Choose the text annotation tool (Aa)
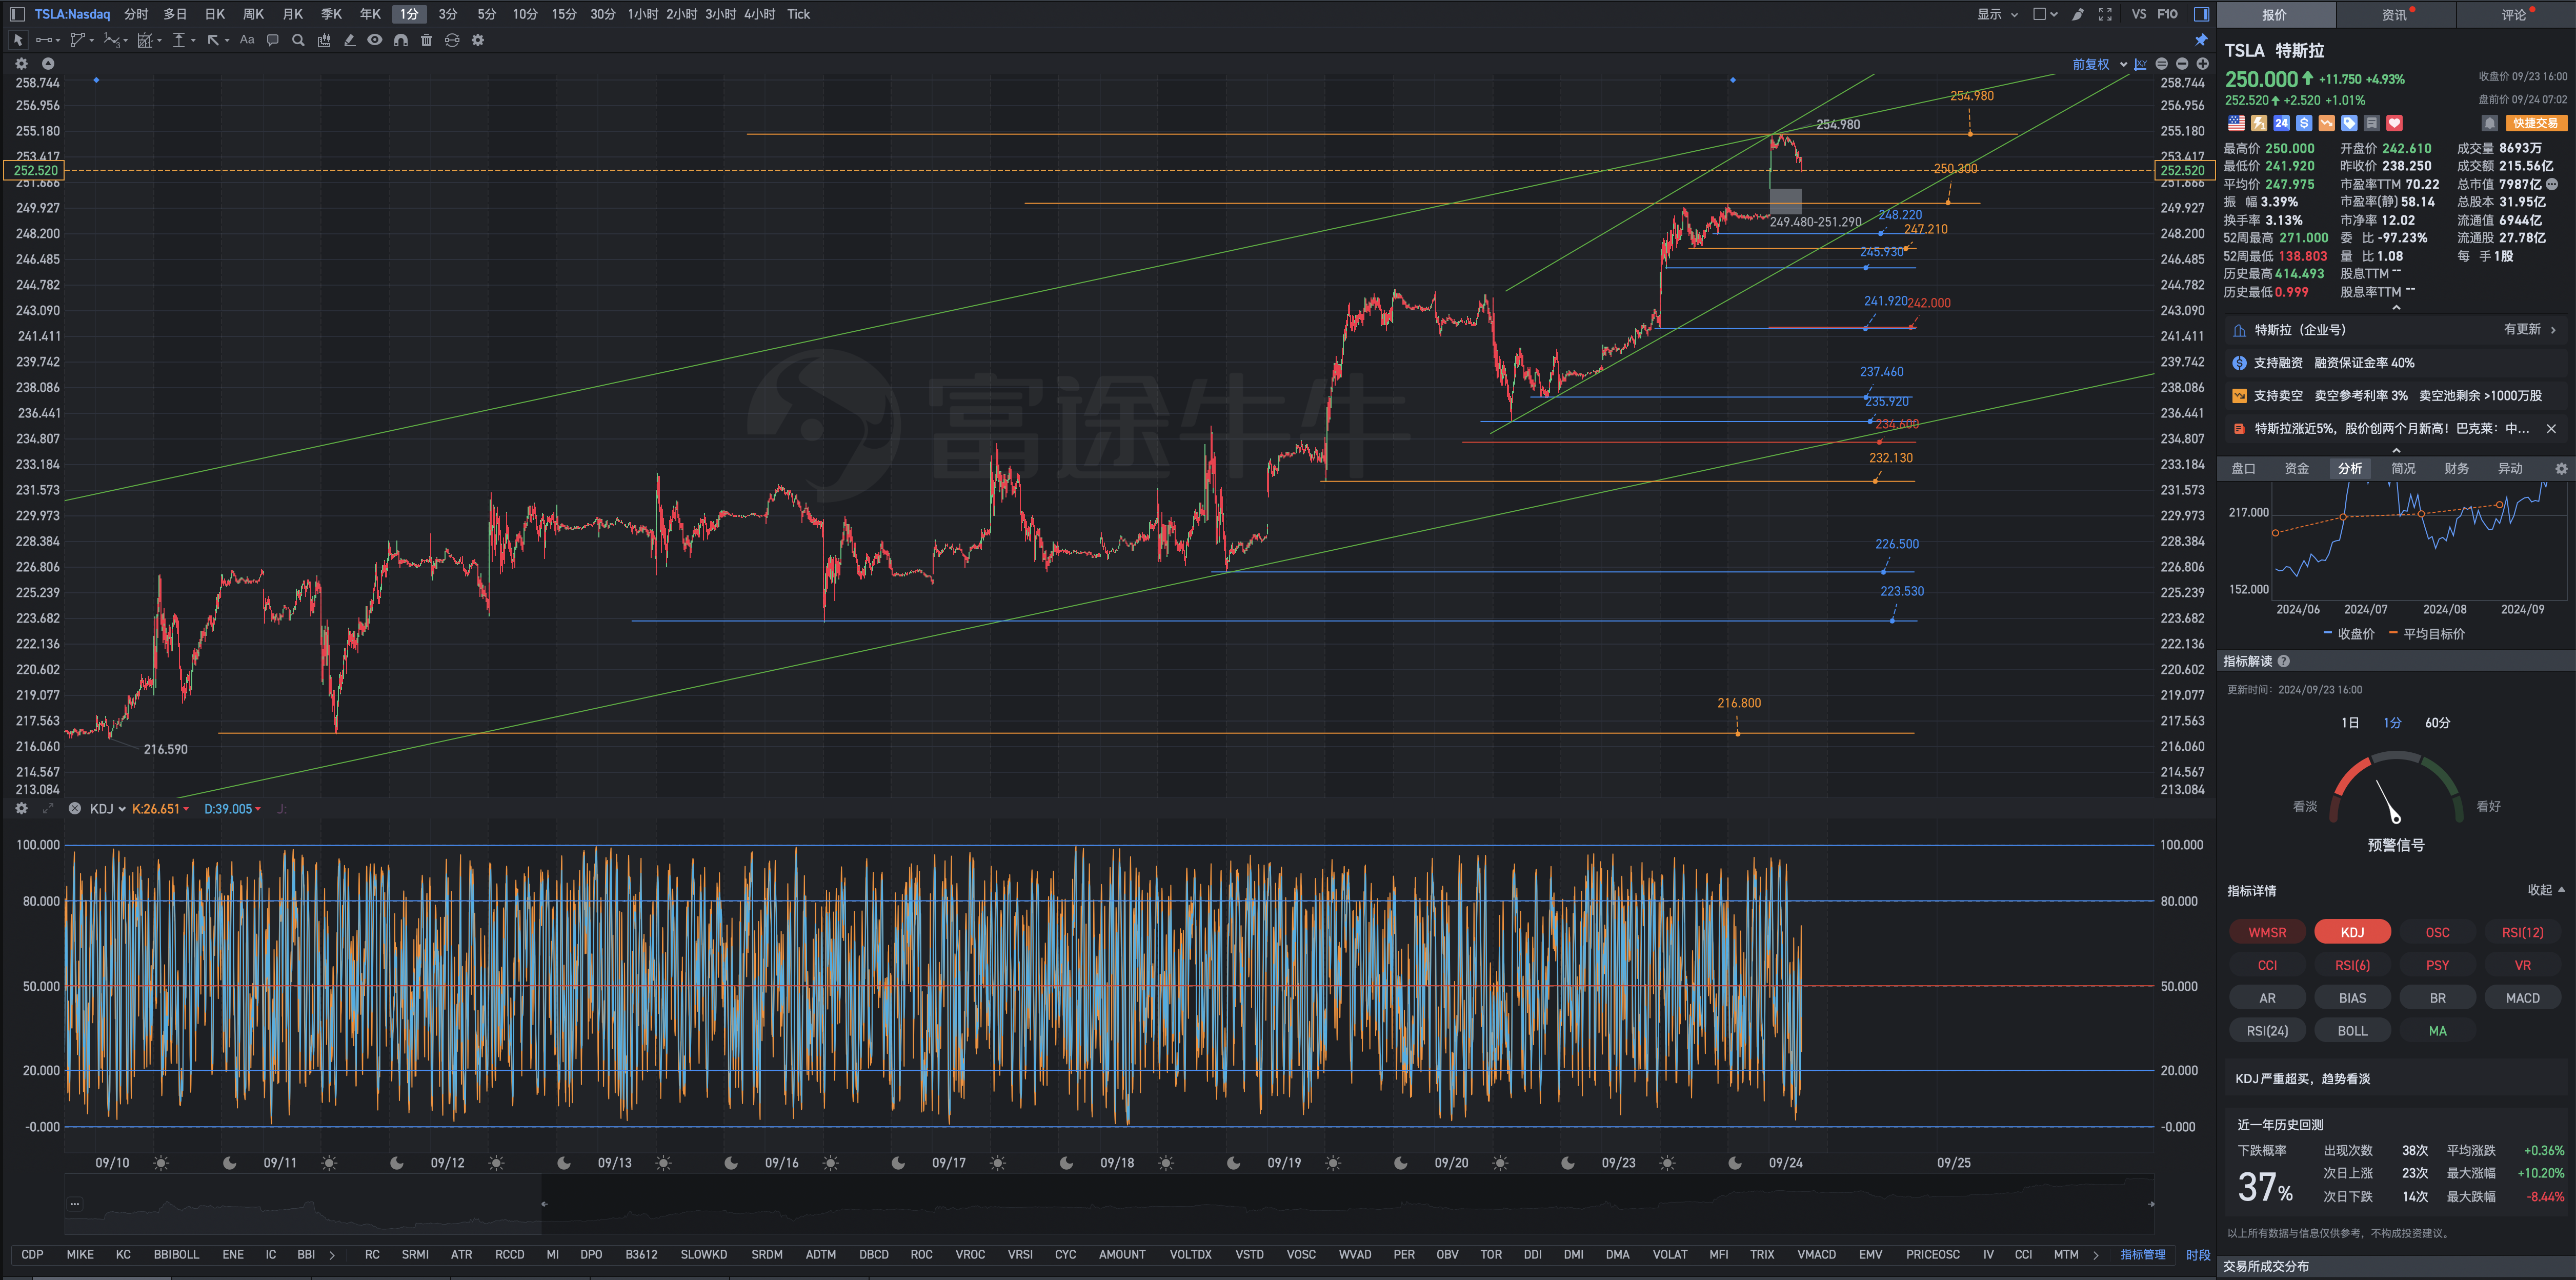Viewport: 2576px width, 1280px height. [x=247, y=40]
